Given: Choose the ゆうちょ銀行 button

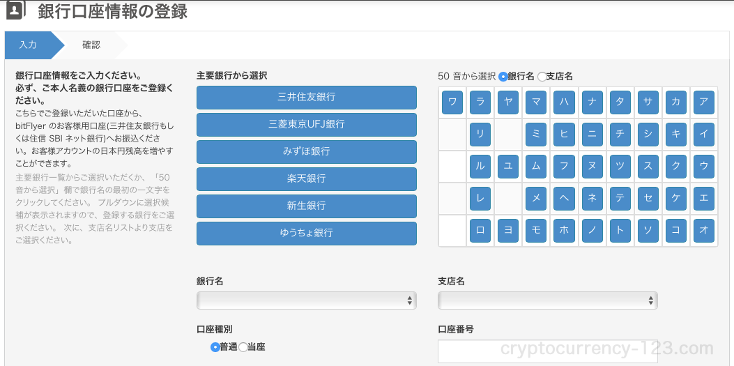Looking at the screenshot, I should pyautogui.click(x=307, y=233).
